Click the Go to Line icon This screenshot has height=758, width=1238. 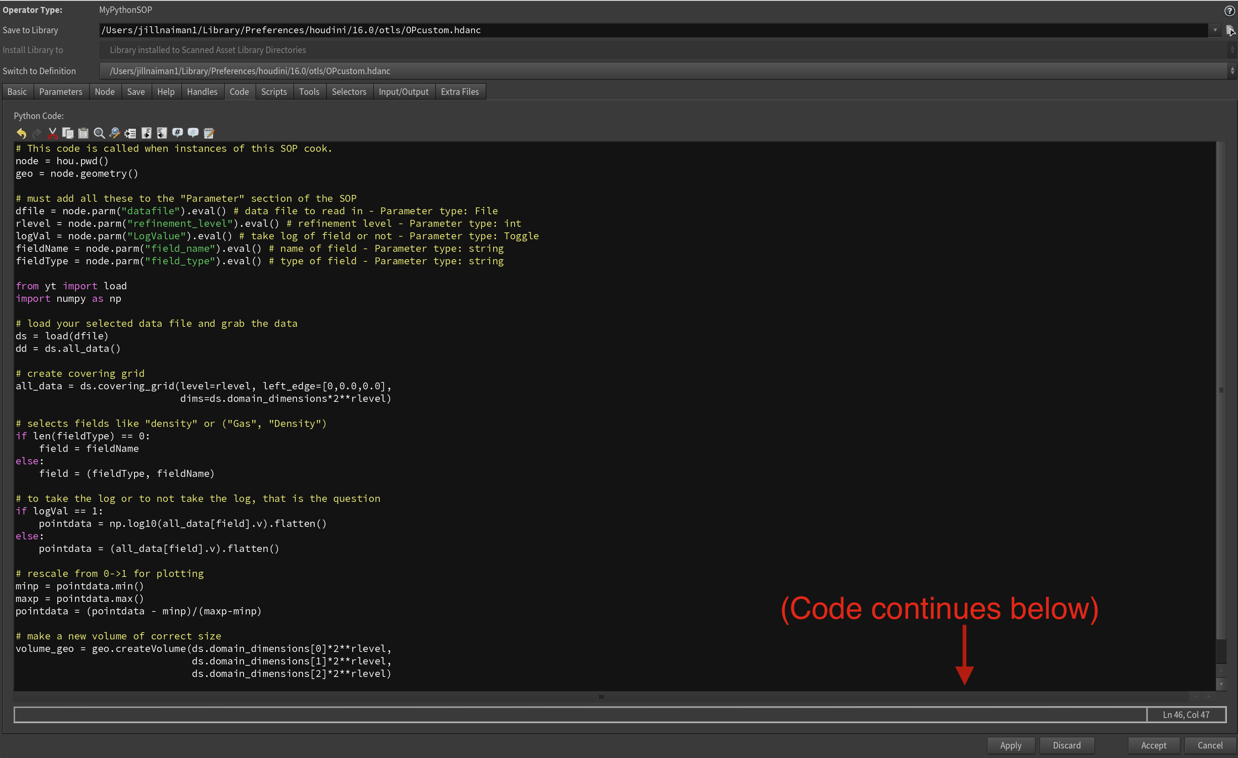click(131, 133)
